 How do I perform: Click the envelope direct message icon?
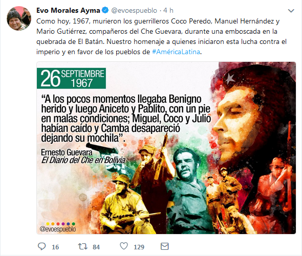click(165, 246)
